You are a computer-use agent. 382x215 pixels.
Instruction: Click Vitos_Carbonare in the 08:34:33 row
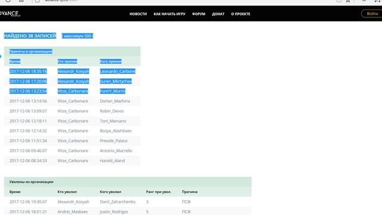[73, 161]
